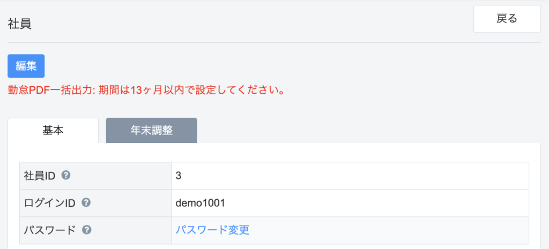Click the ログインID field label

coord(50,202)
